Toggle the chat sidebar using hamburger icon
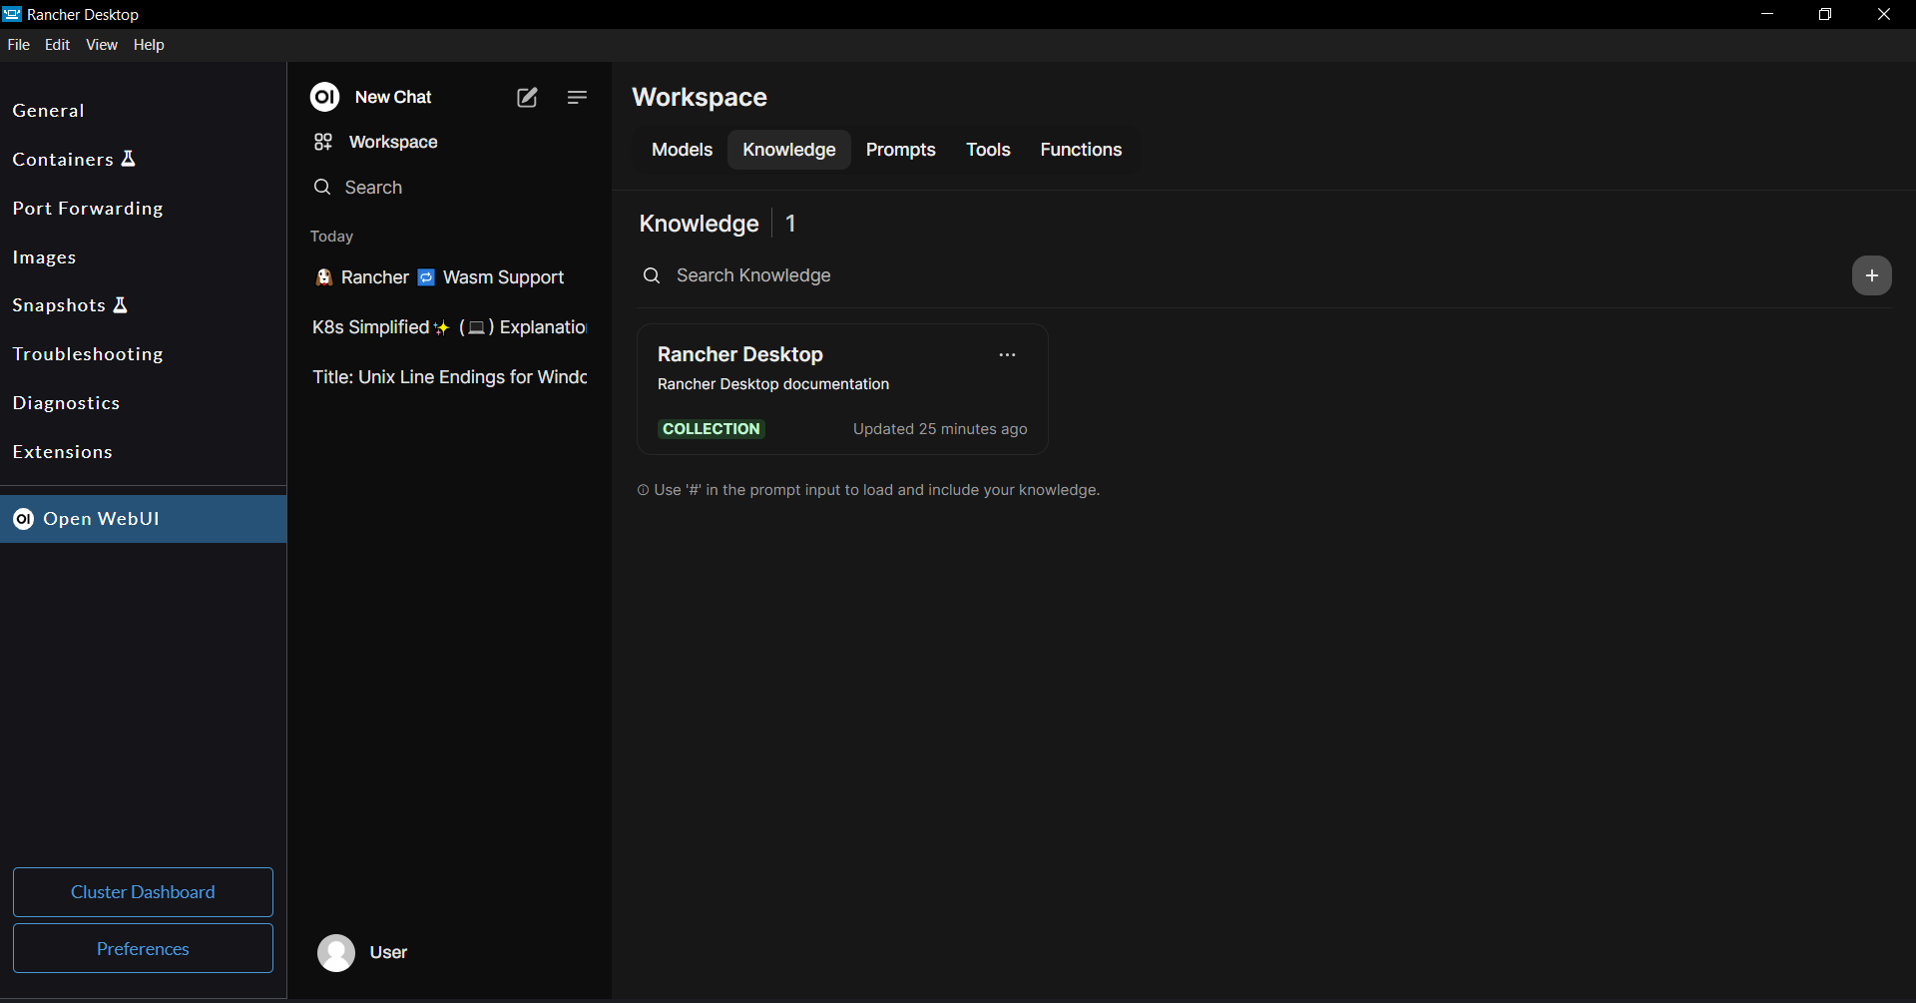The image size is (1916, 1003). pyautogui.click(x=577, y=97)
